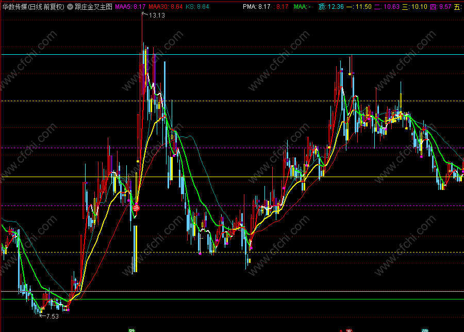
Task: Click the red round info marker on candlestick
Action: (136, 207)
